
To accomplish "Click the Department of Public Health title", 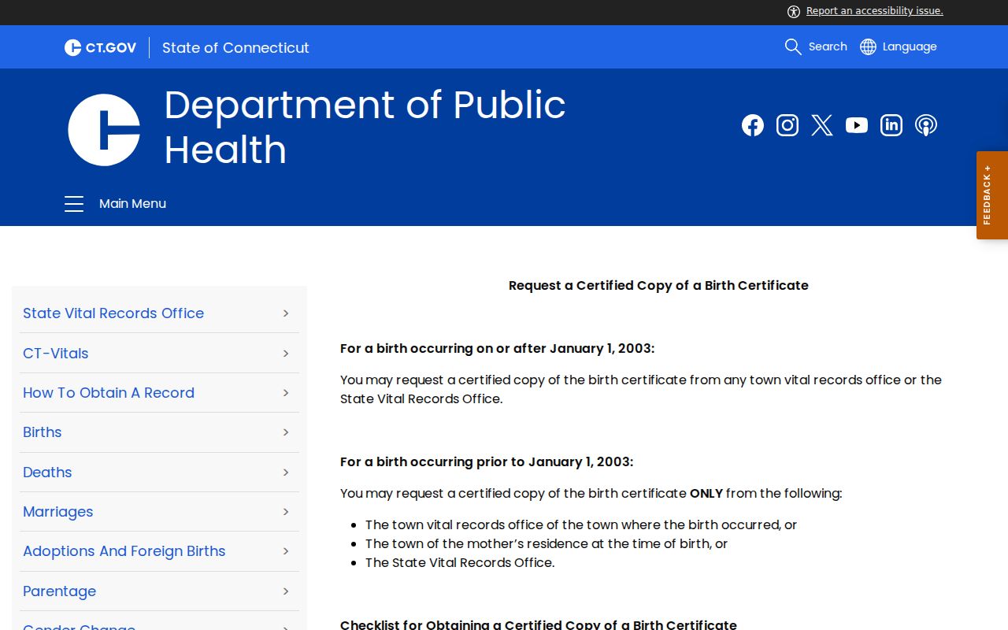I will click(x=365, y=127).
